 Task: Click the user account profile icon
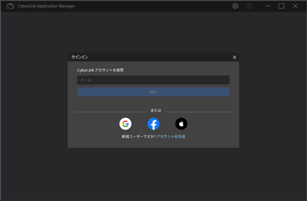coord(249,6)
